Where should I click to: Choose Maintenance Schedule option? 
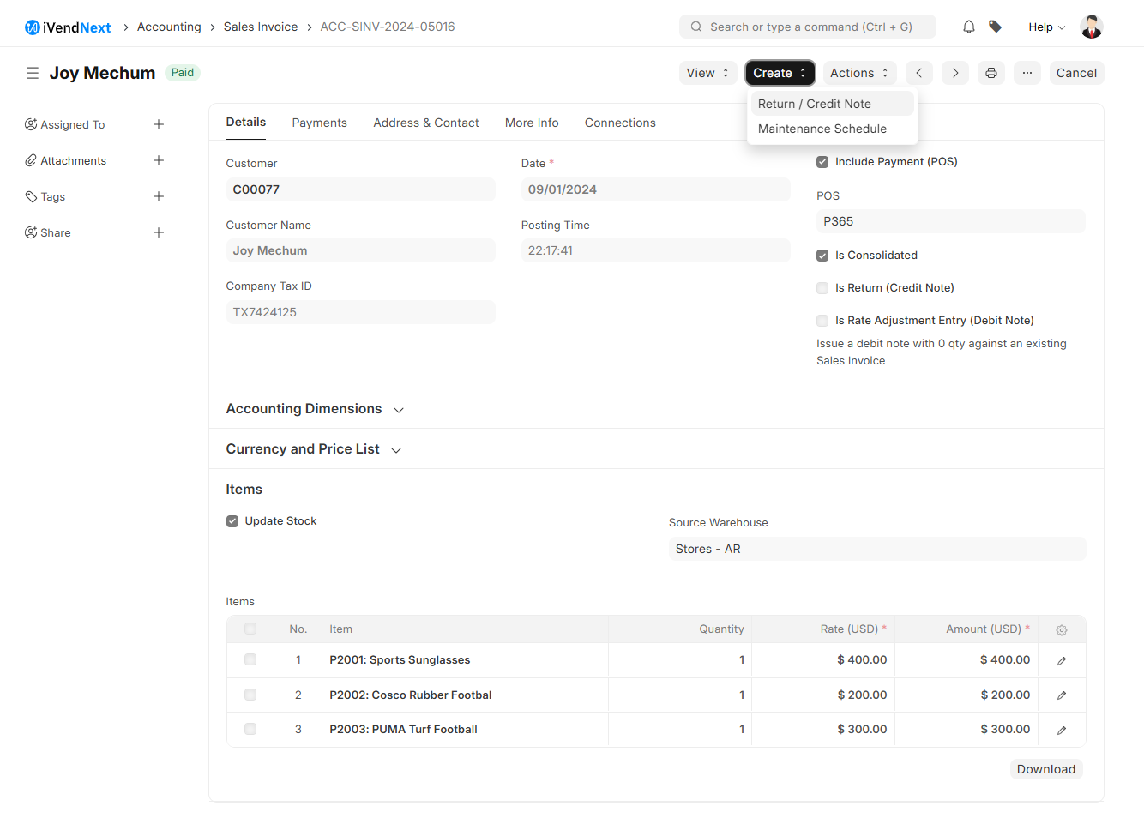(x=832, y=129)
